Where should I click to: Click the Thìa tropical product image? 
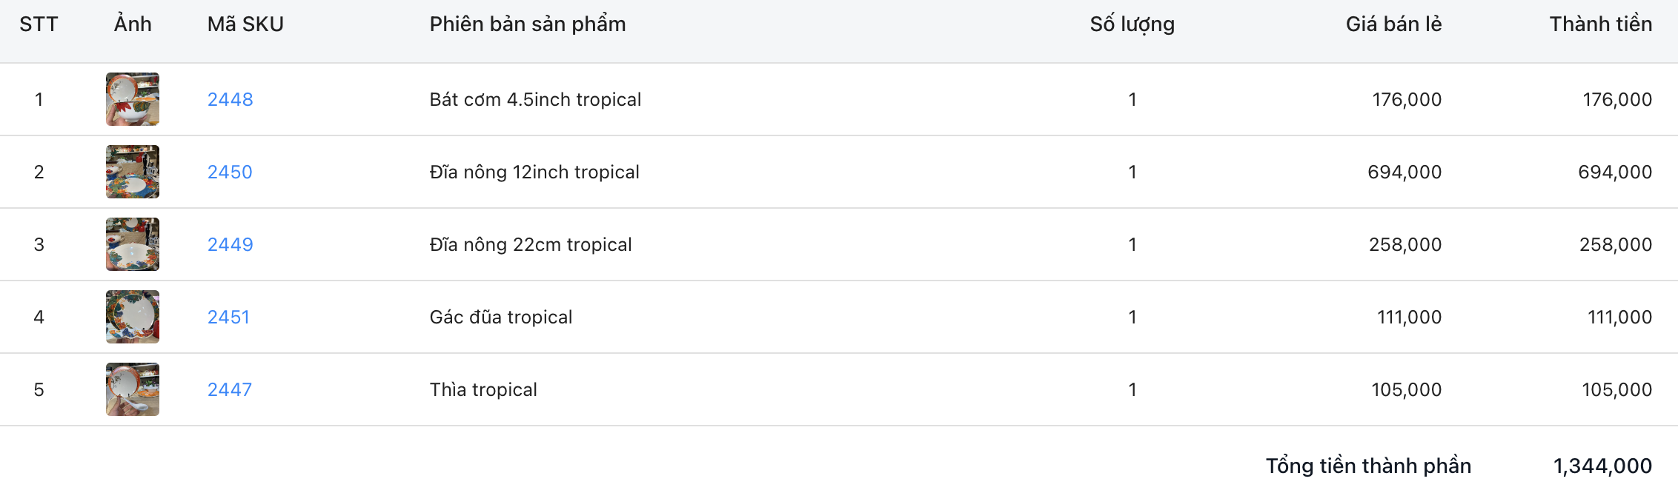tap(133, 389)
